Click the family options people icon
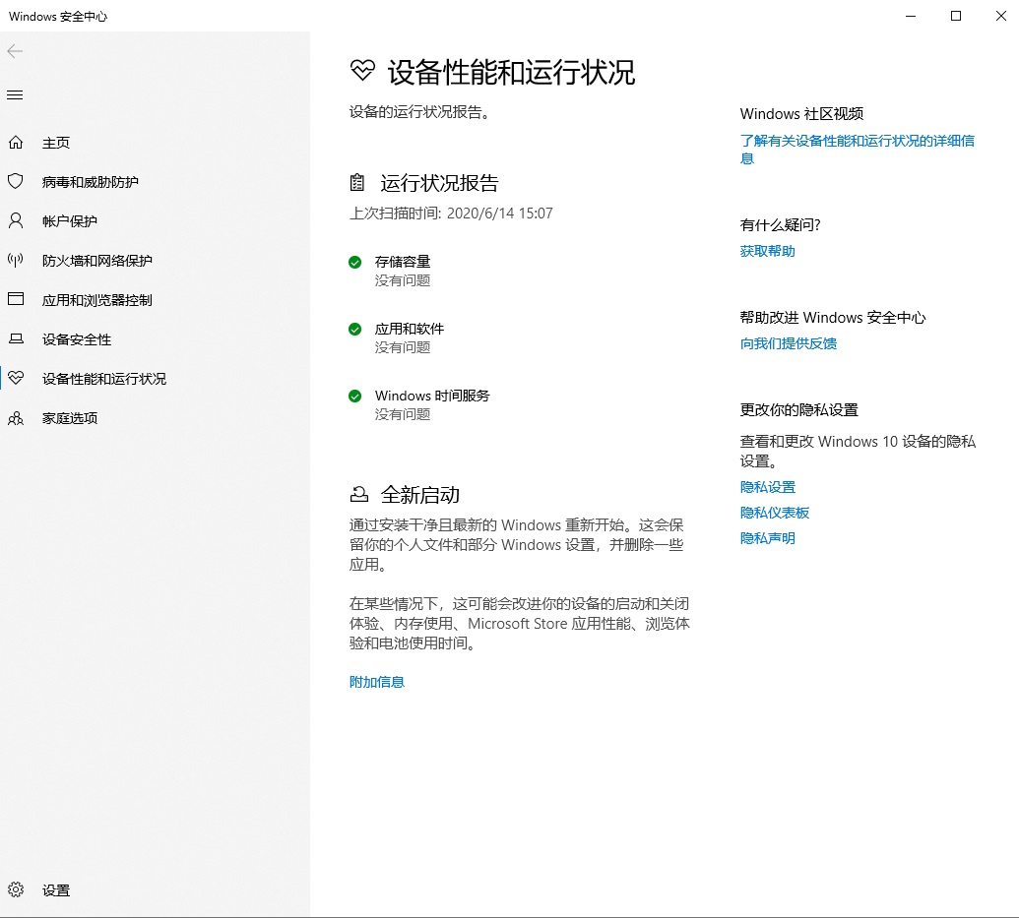The height and width of the screenshot is (918, 1019). (x=16, y=418)
